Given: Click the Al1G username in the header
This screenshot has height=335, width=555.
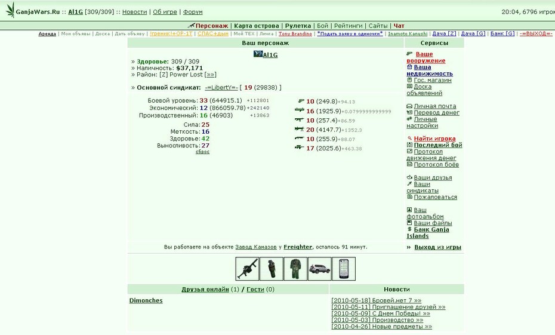Looking at the screenshot, I should click(75, 12).
